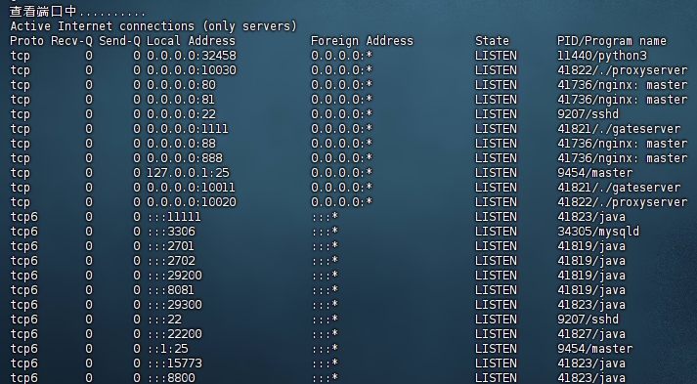Select local address 0.0.0.0:10011
The image size is (697, 384).
pyautogui.click(x=192, y=188)
